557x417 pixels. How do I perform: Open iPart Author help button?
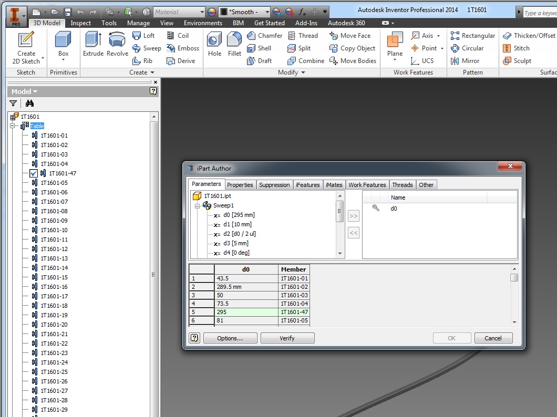(x=194, y=338)
